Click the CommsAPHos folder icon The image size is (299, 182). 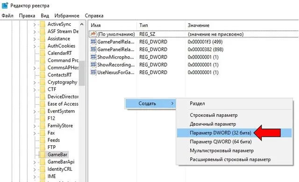[43, 67]
